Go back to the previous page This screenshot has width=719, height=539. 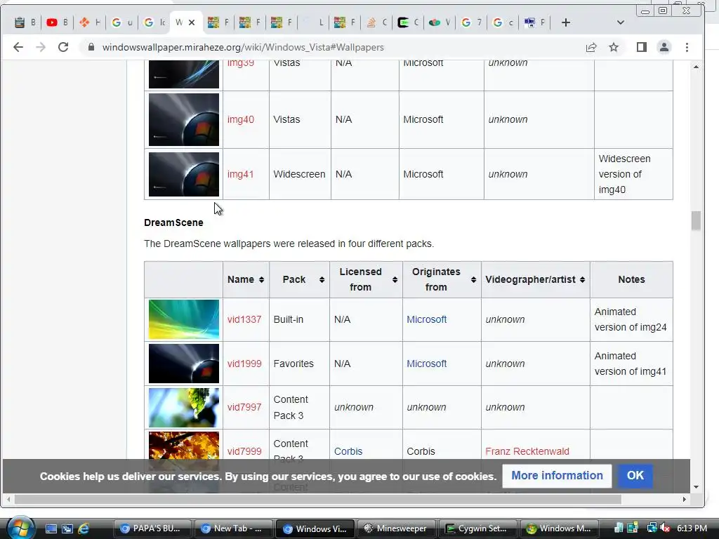point(18,47)
